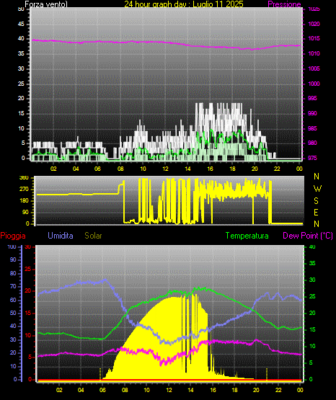Click the Pressione legend label
Image resolution: width=336 pixels, height=400 pixels.
click(x=284, y=4)
